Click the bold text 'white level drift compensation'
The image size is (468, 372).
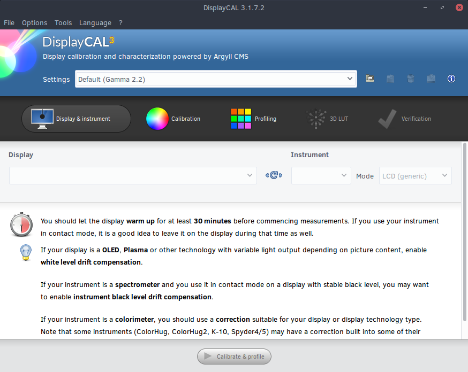coord(90,262)
